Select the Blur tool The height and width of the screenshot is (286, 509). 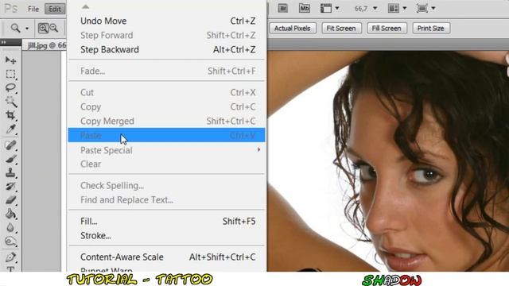pyautogui.click(x=10, y=228)
